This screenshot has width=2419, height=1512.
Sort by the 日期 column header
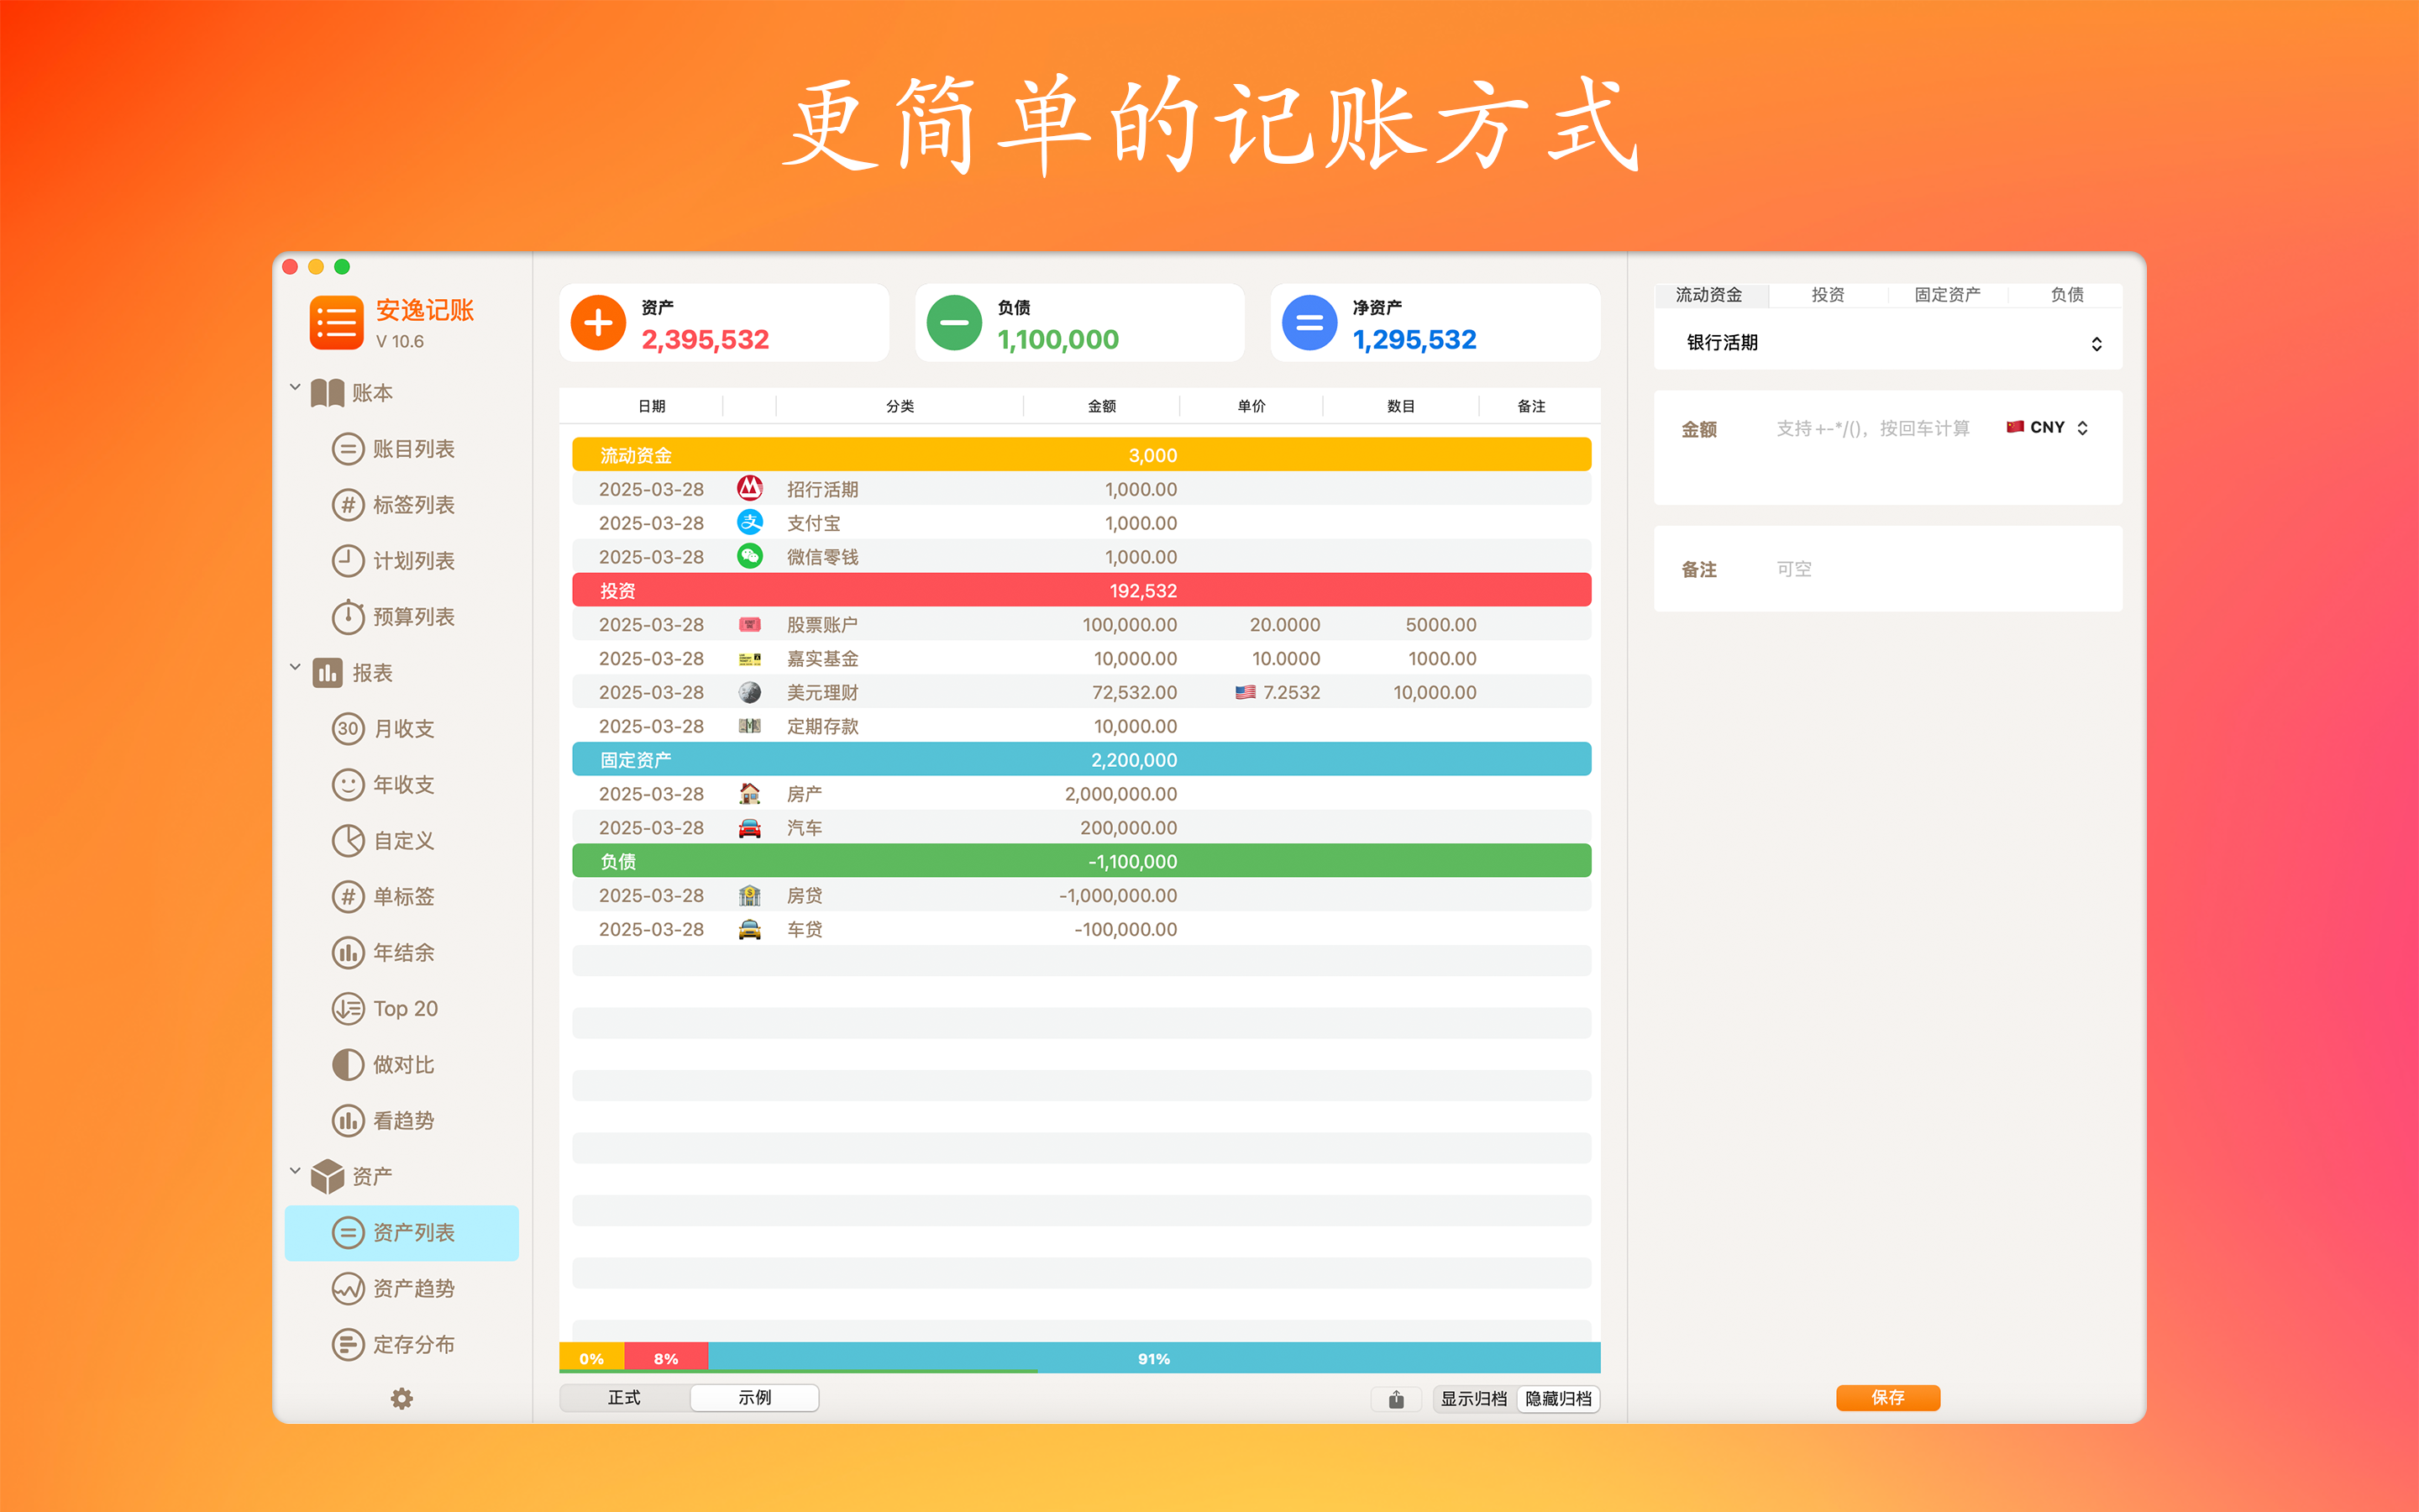[651, 406]
